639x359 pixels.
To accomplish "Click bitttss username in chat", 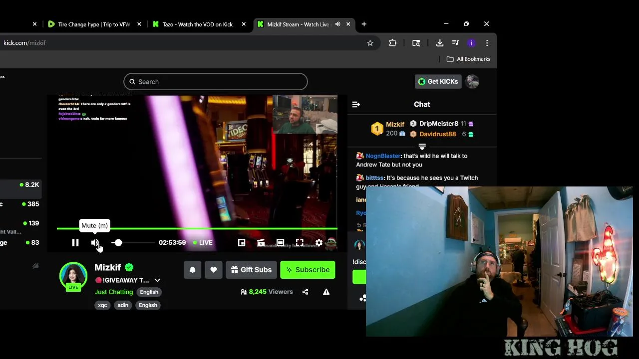I will click(x=375, y=178).
